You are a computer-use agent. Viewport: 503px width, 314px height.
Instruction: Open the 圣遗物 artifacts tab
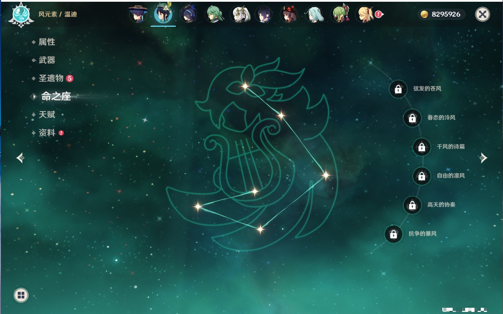(51, 78)
